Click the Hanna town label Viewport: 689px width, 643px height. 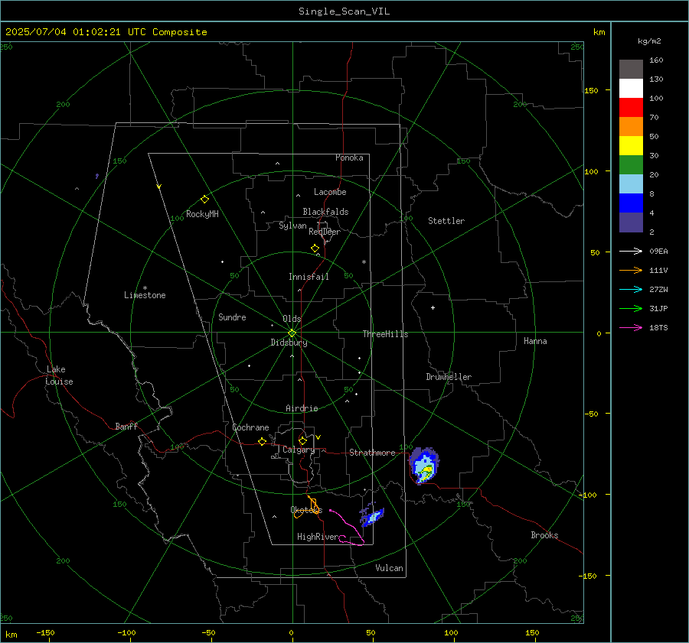[x=535, y=341]
